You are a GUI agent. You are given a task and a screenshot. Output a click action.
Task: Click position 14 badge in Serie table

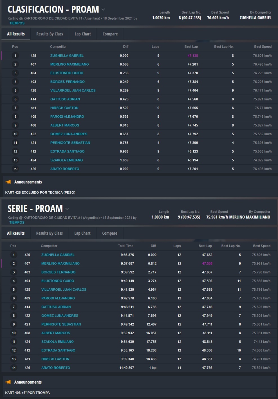pyautogui.click(x=14, y=368)
